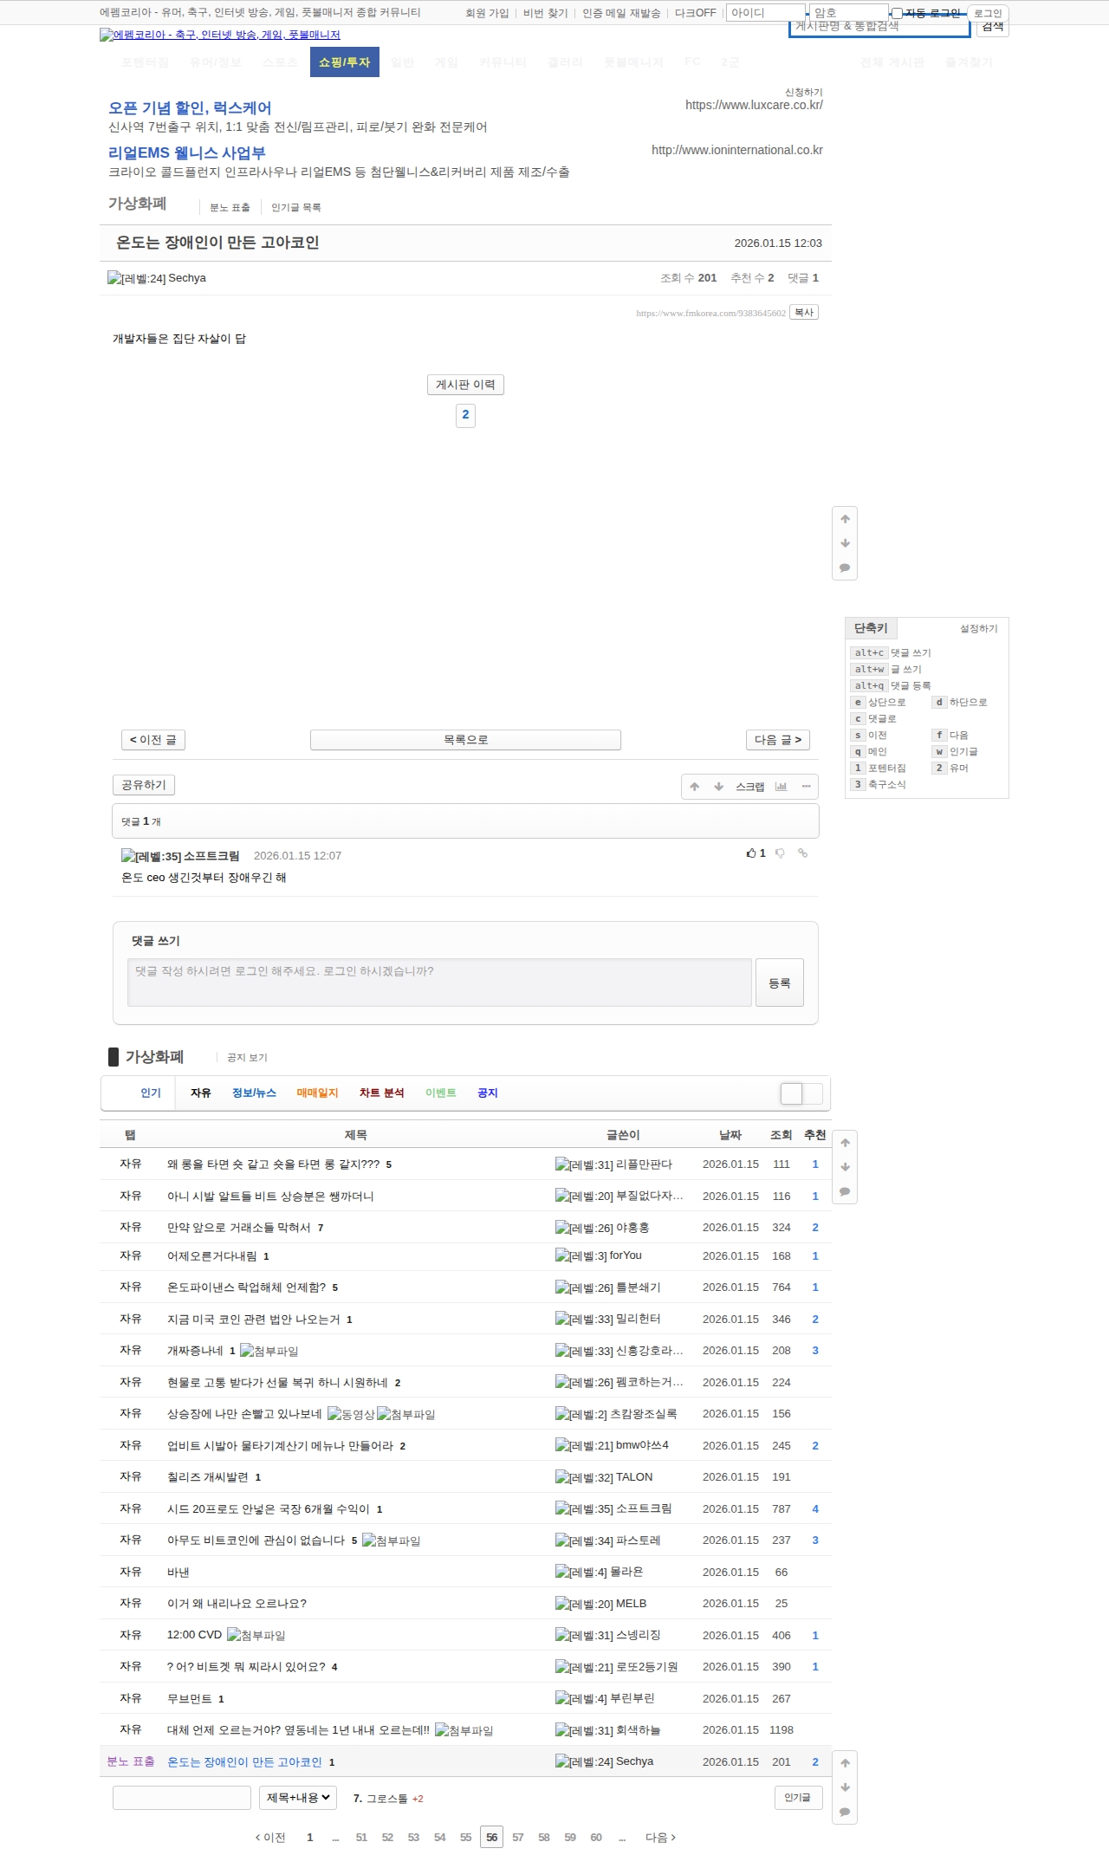The height and width of the screenshot is (1868, 1109).
Task: Click the 로그인 button
Action: point(988,13)
